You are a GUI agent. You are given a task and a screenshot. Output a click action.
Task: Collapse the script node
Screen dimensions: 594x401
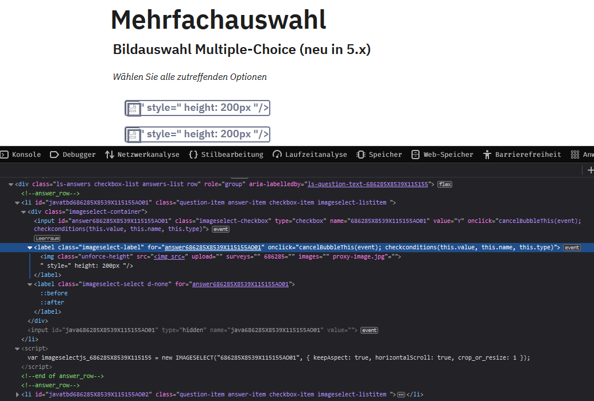(x=17, y=348)
